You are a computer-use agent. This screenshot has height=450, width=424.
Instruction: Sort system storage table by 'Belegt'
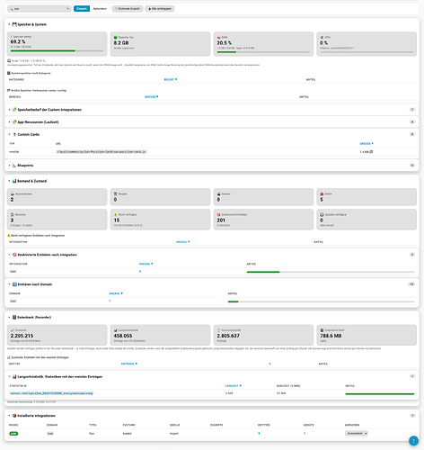tap(171, 79)
